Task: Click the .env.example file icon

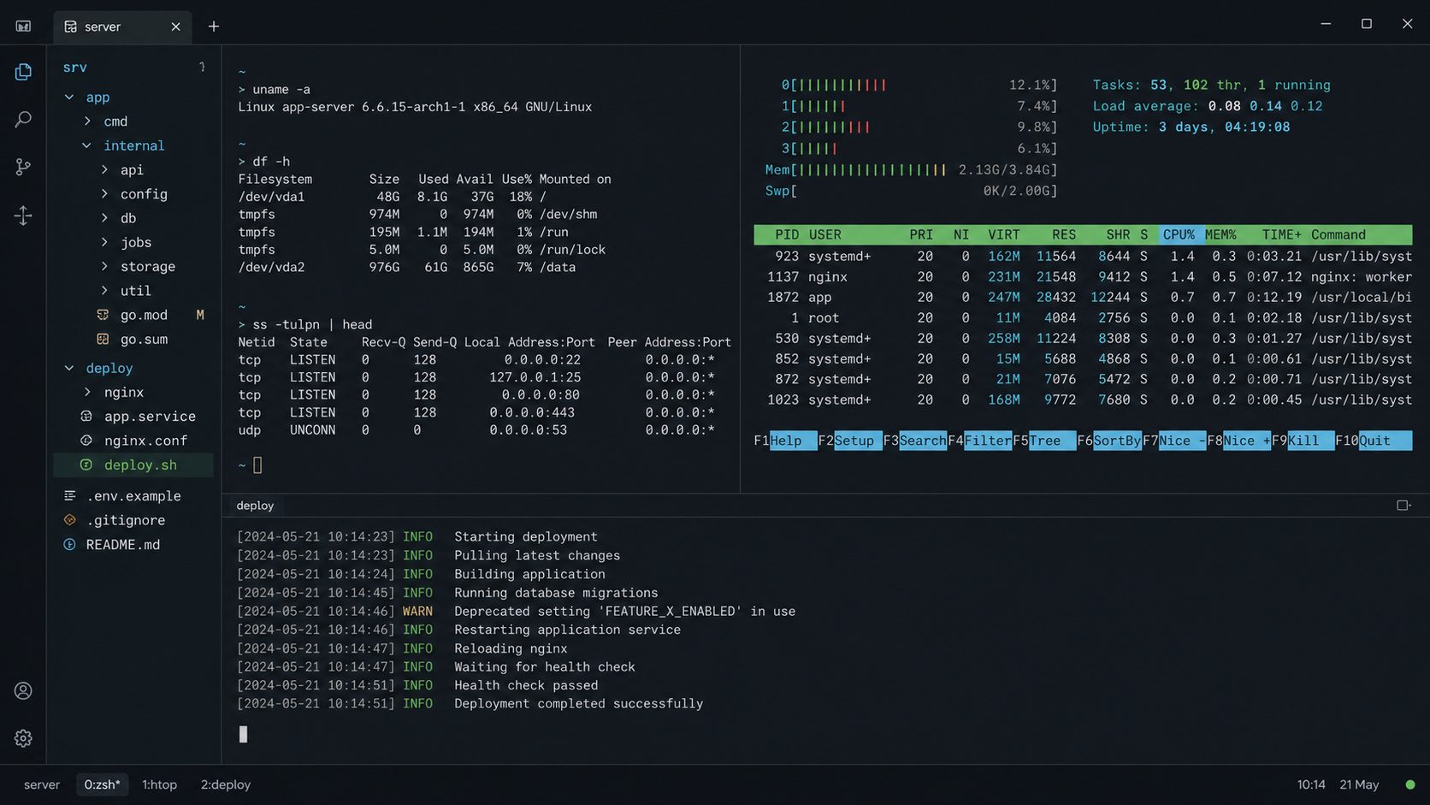Action: pyautogui.click(x=70, y=495)
